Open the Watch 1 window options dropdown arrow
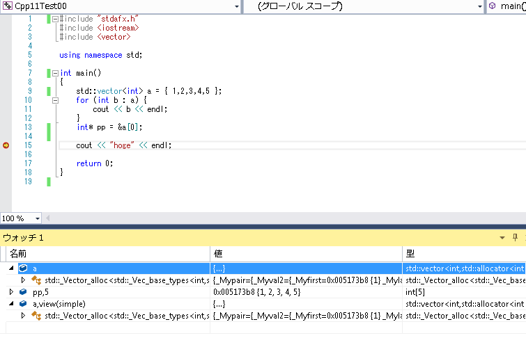The width and height of the screenshot is (526, 338). [502, 238]
